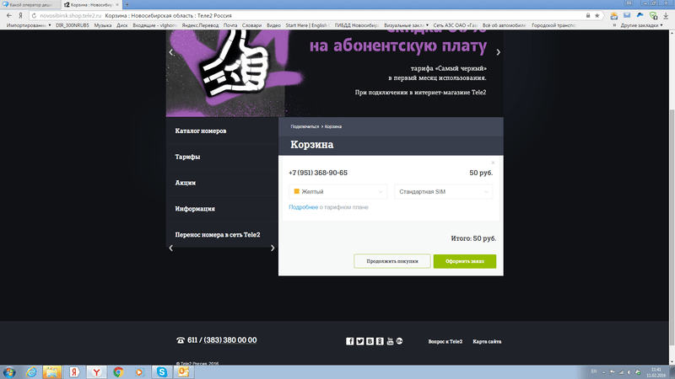The image size is (675, 379).
Task: Click the phone number '(383) 380 00 00'
Action: [230, 340]
